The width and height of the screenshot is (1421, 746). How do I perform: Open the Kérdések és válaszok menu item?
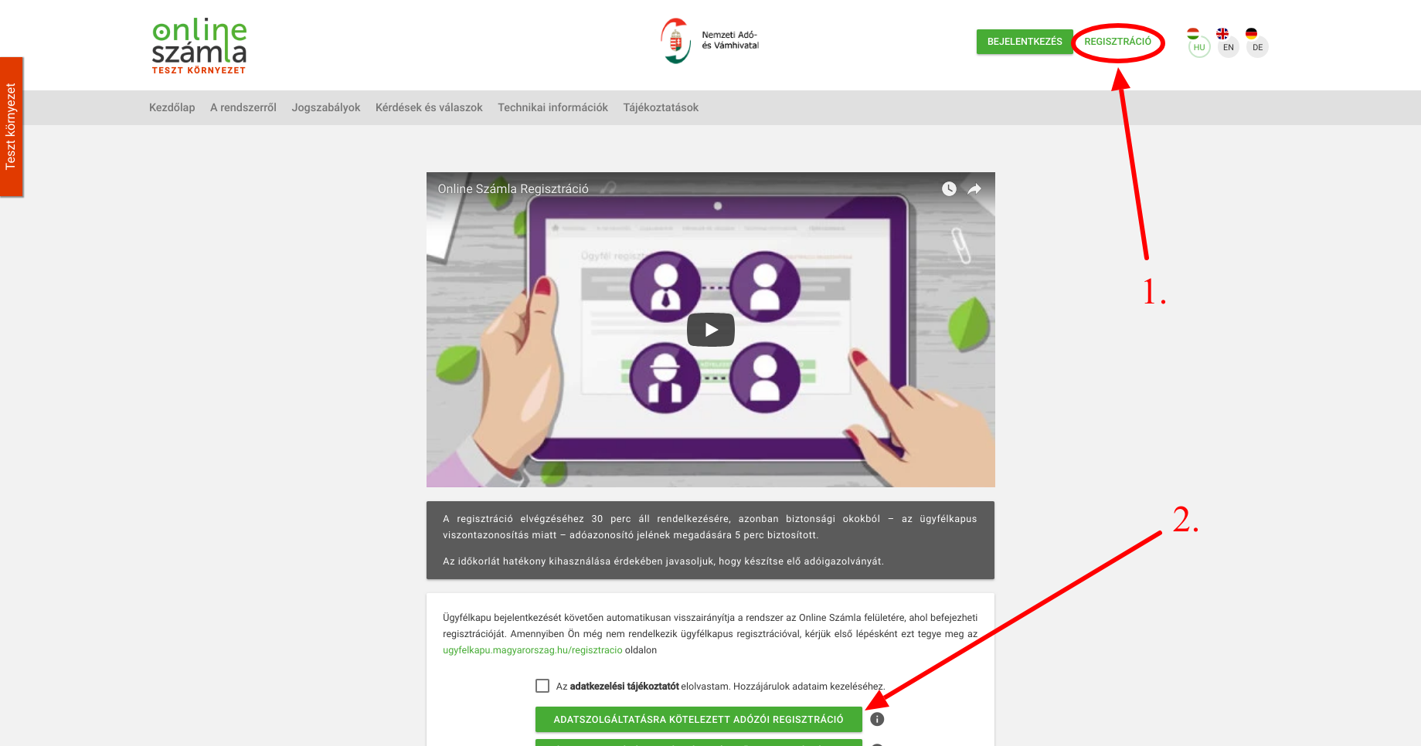(429, 107)
